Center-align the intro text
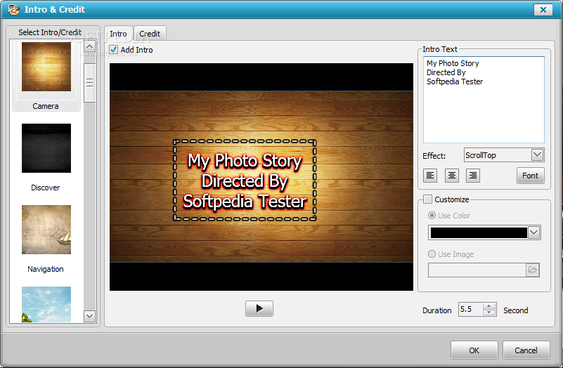 point(452,176)
